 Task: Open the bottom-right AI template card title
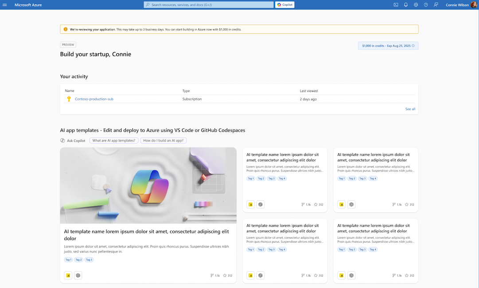coord(373,229)
